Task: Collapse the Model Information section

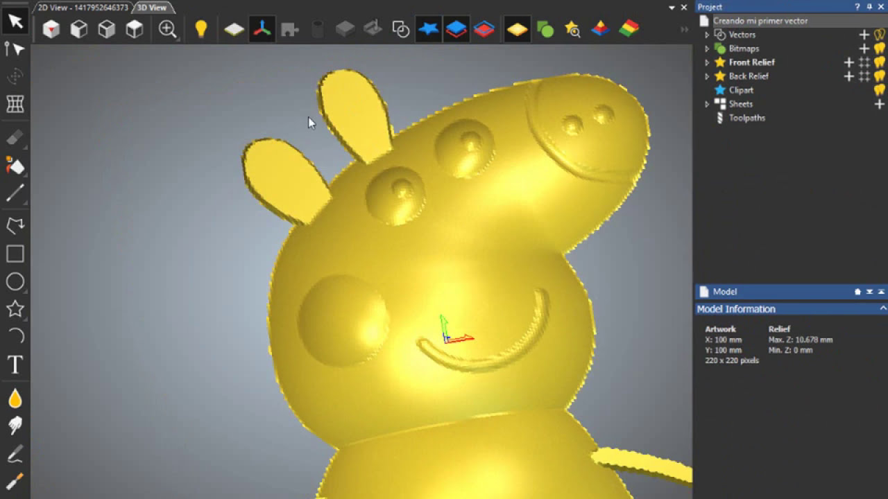Action: [x=883, y=308]
